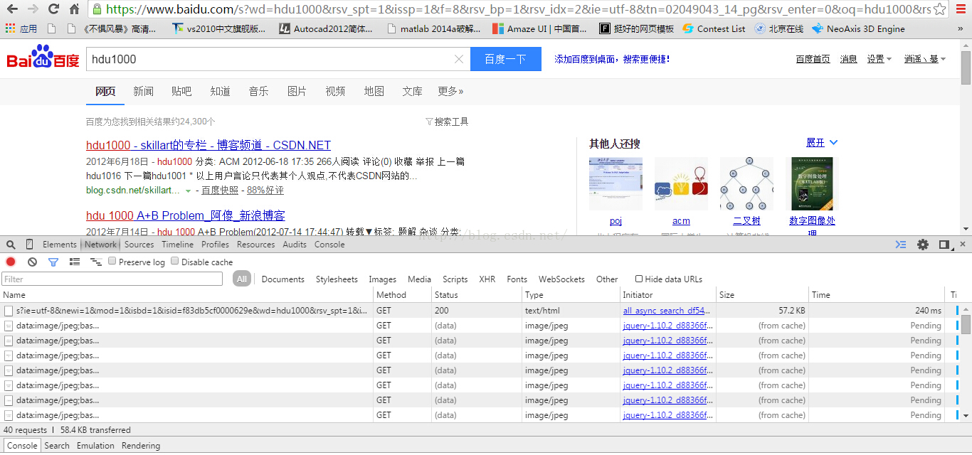The height and width of the screenshot is (455, 972).
Task: Click the network Filter text field
Action: [112, 279]
